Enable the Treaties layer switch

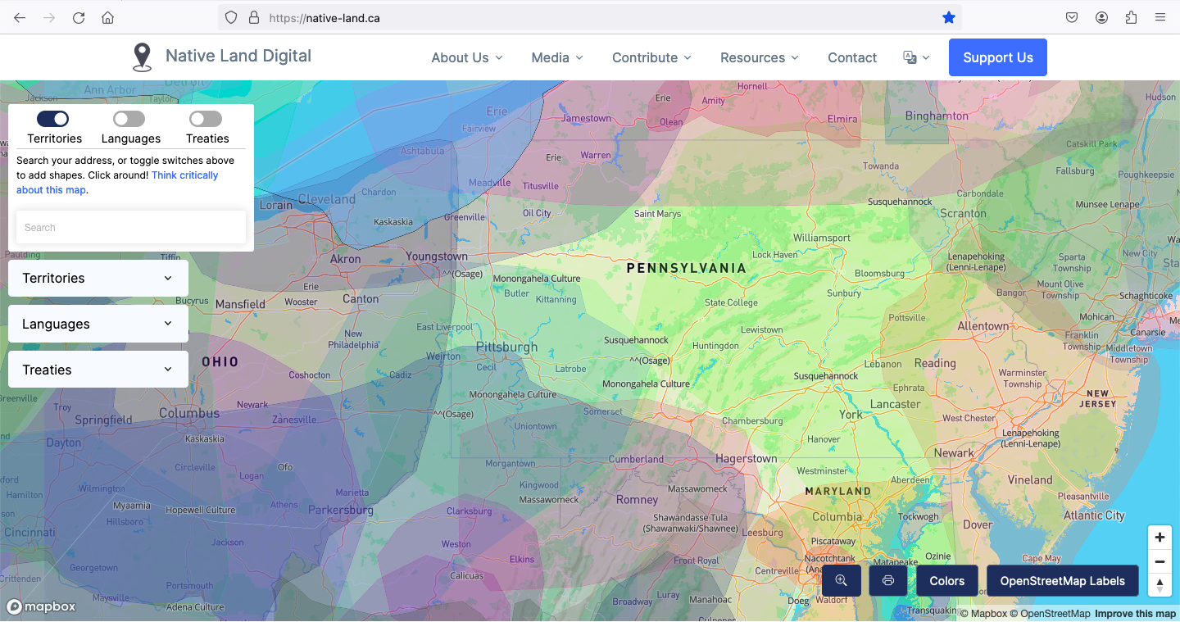pos(206,119)
